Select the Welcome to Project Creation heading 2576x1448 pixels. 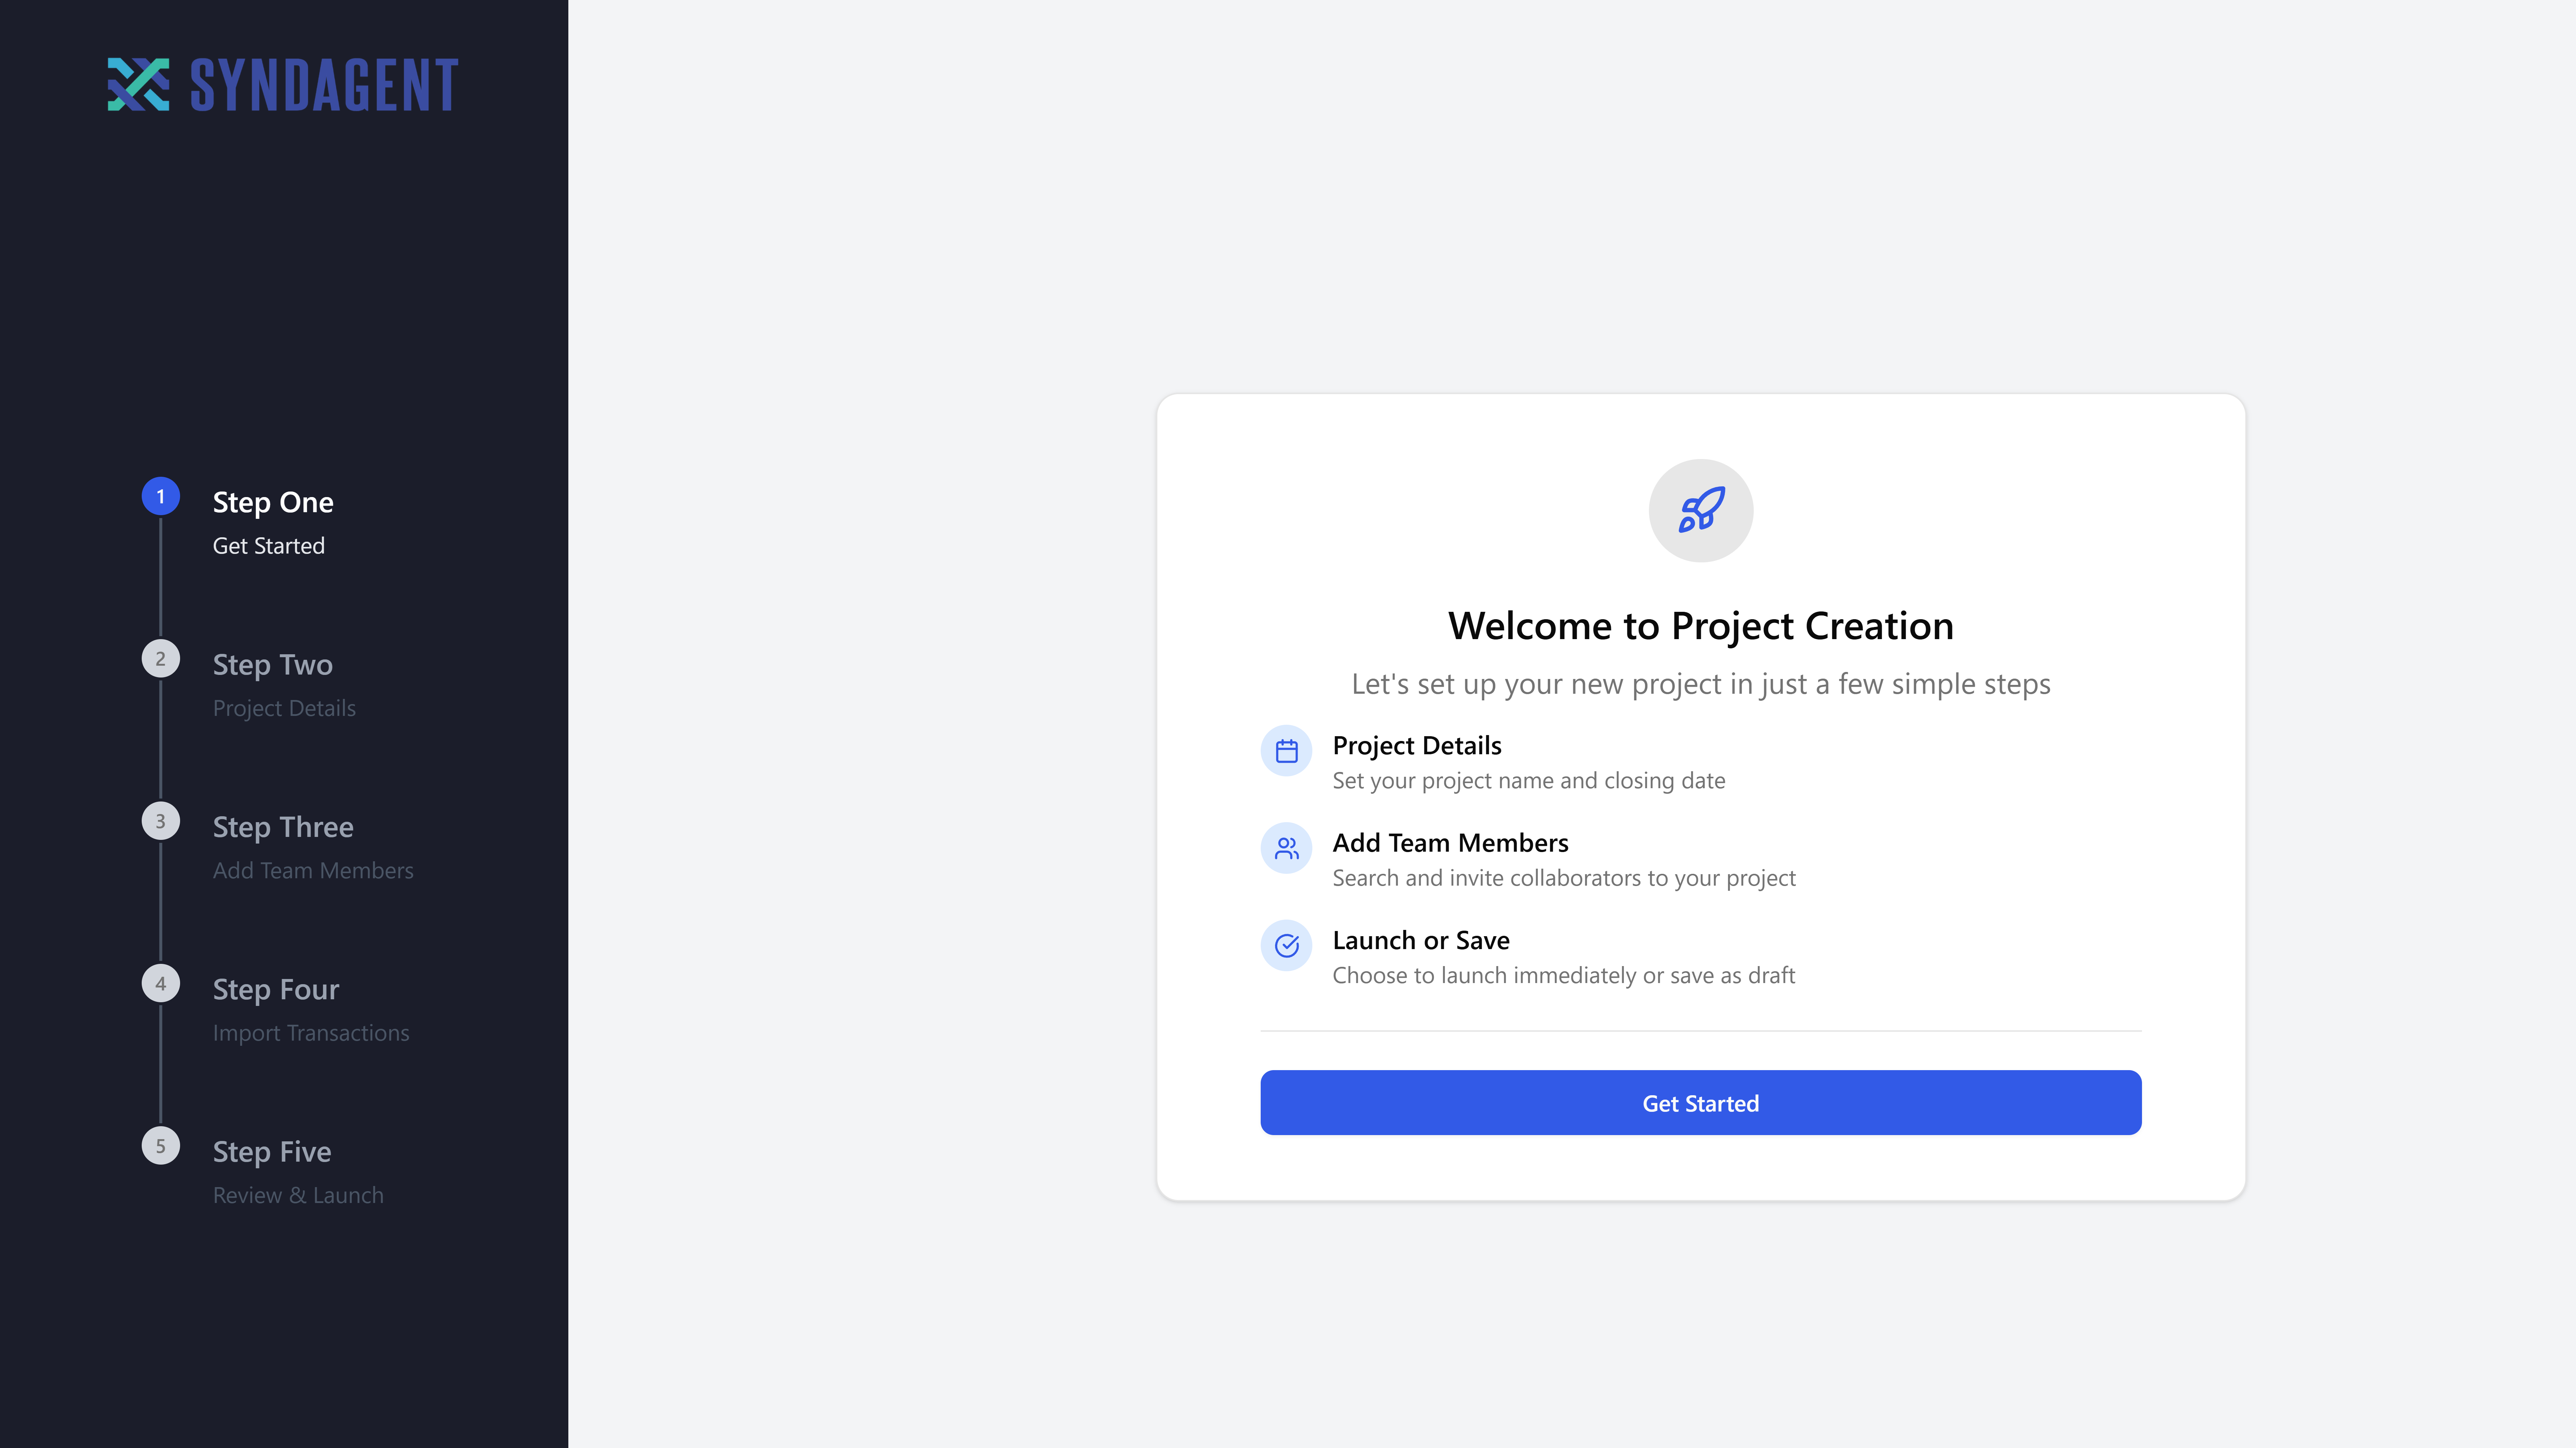(1699, 625)
